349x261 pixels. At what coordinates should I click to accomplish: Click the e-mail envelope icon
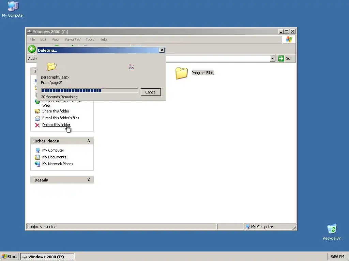click(37, 118)
